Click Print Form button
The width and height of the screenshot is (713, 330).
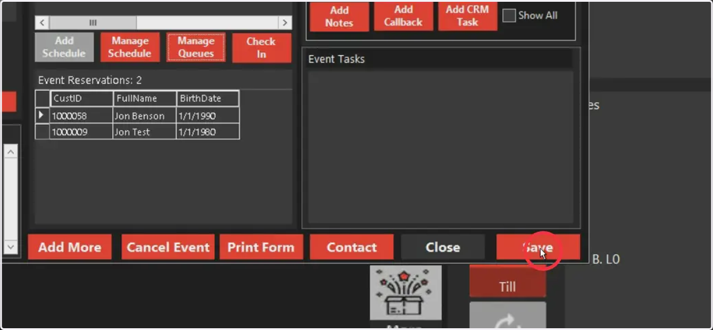(261, 247)
